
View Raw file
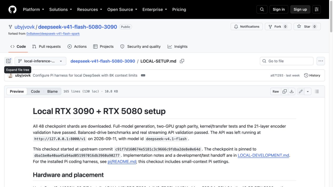(276, 91)
